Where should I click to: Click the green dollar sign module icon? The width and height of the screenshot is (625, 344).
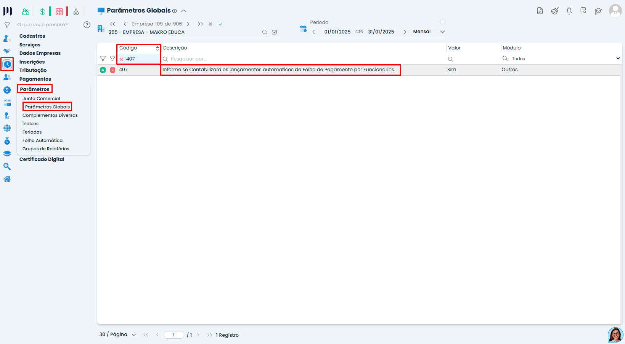42,12
